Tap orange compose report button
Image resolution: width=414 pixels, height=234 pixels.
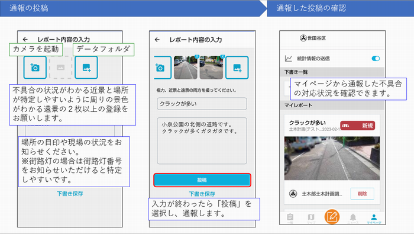click(x=332, y=217)
